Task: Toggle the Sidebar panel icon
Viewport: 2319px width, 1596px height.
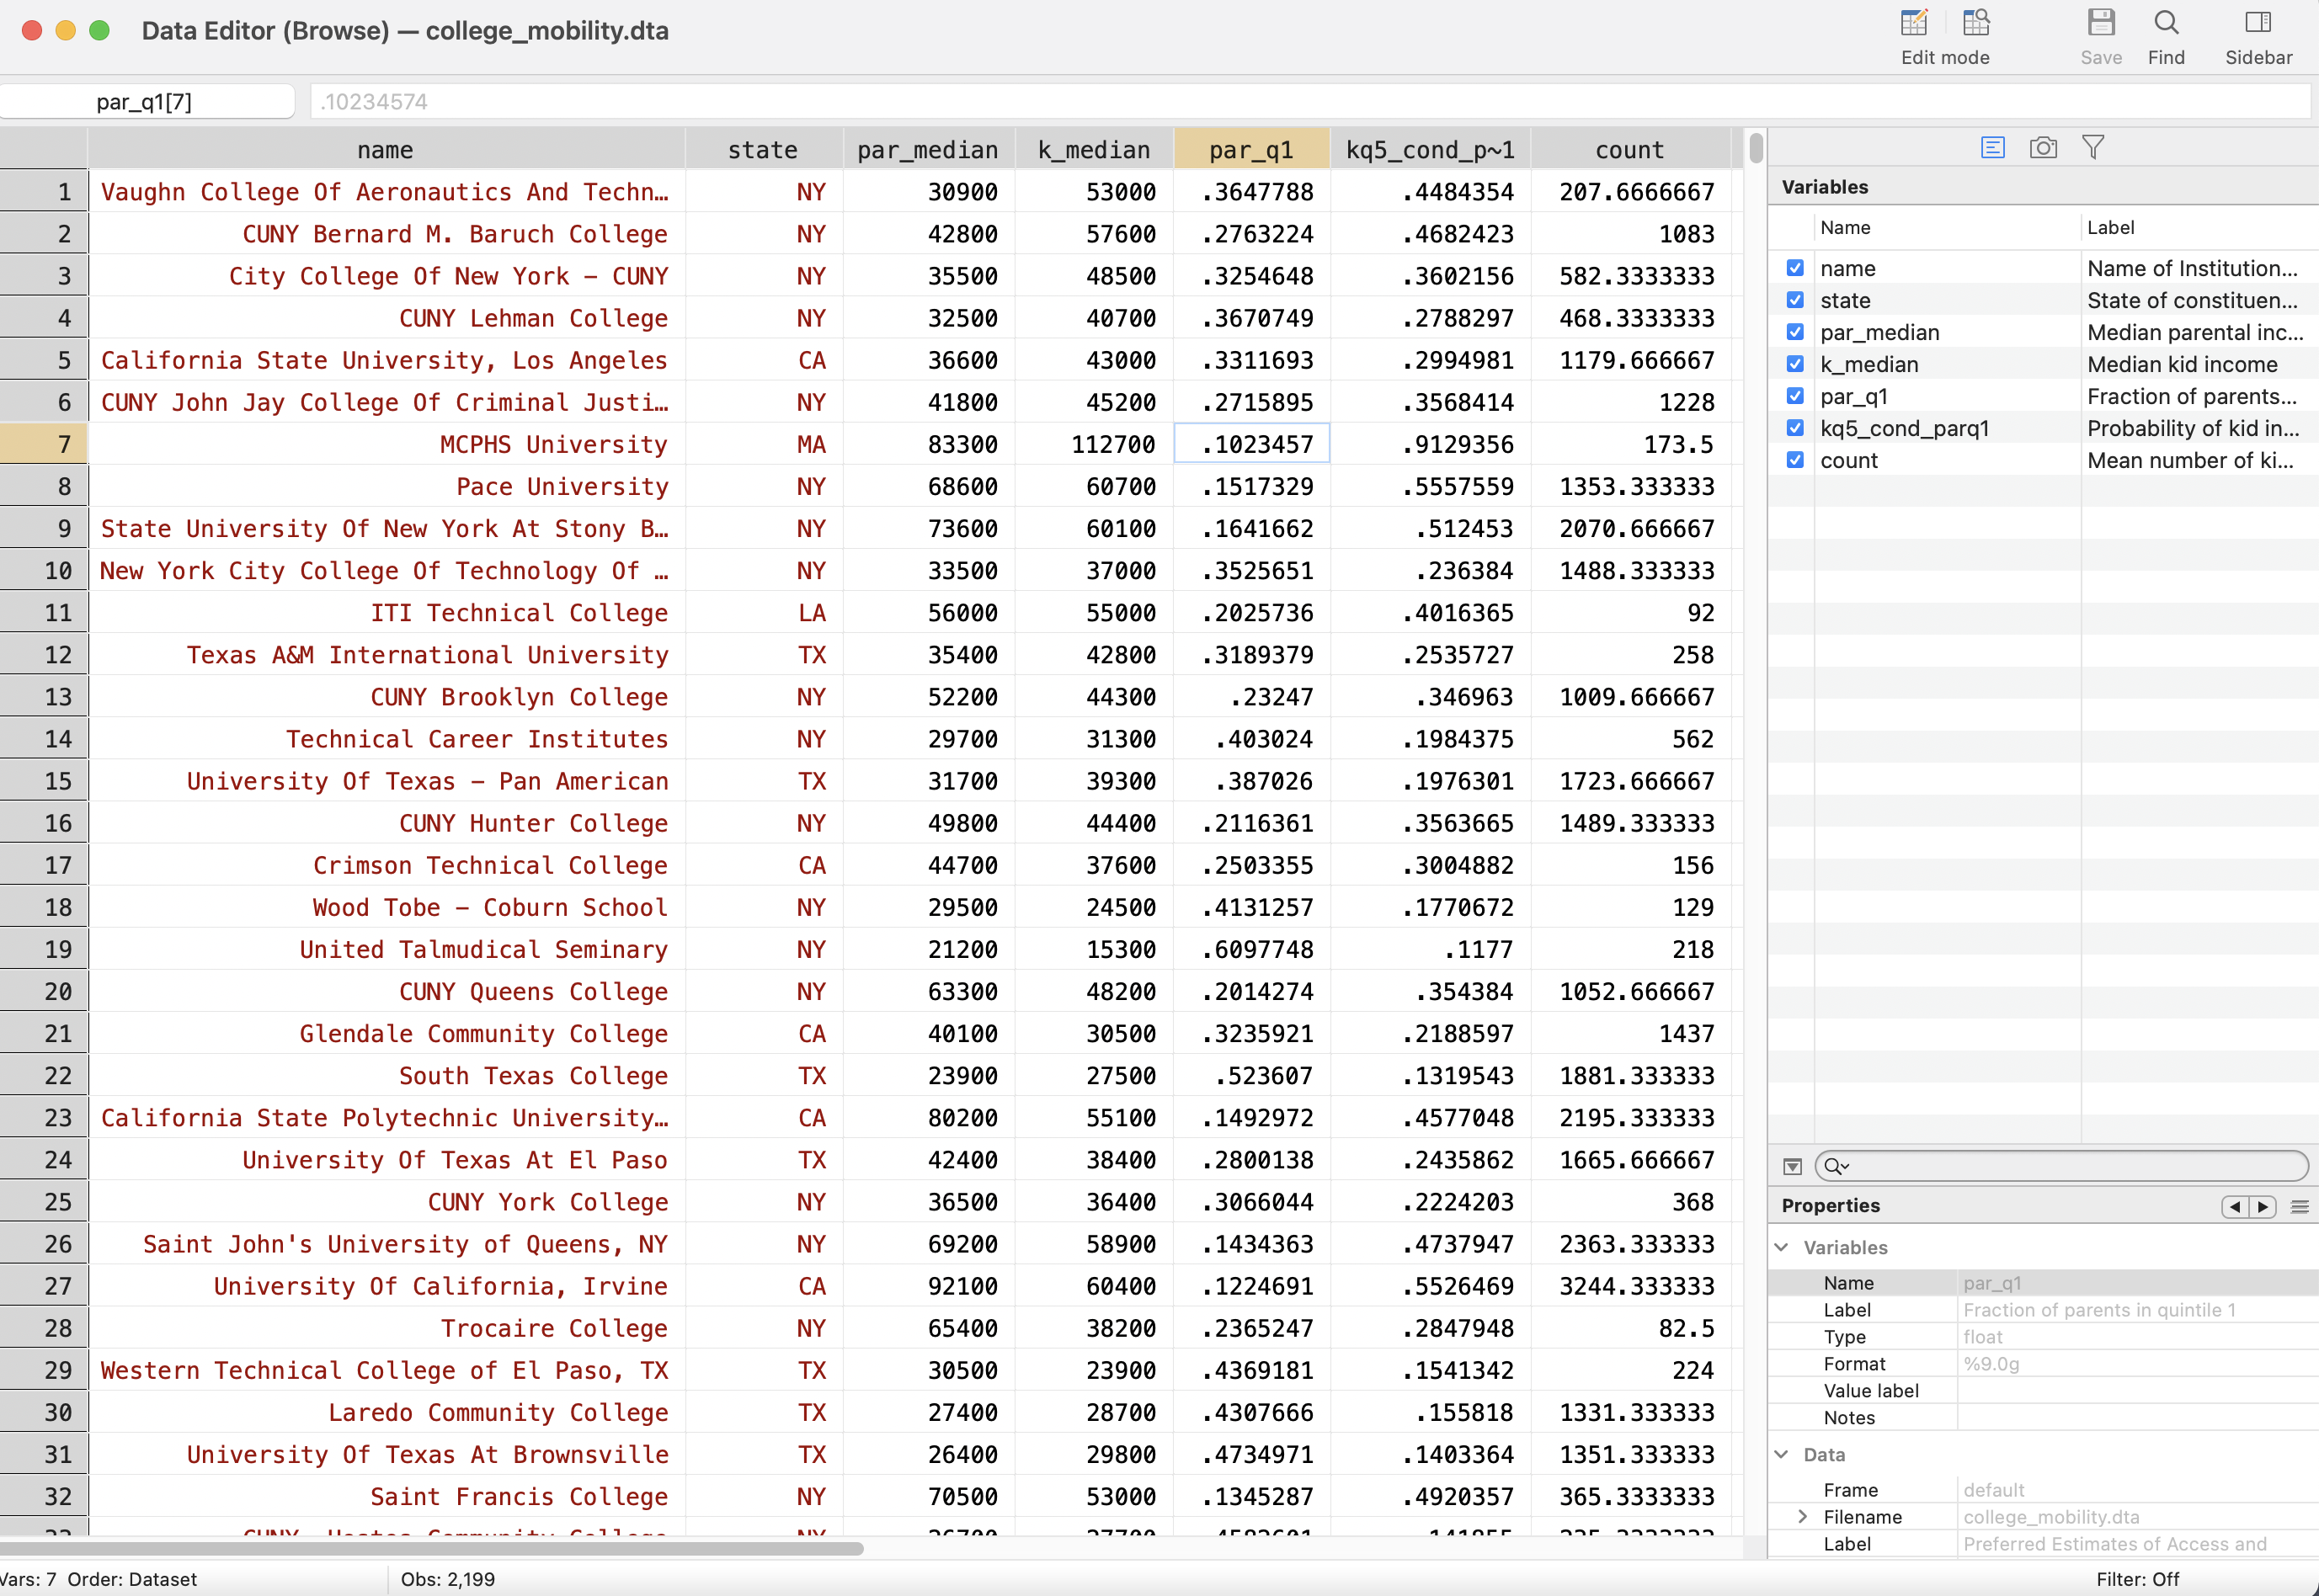Action: coord(2258,23)
